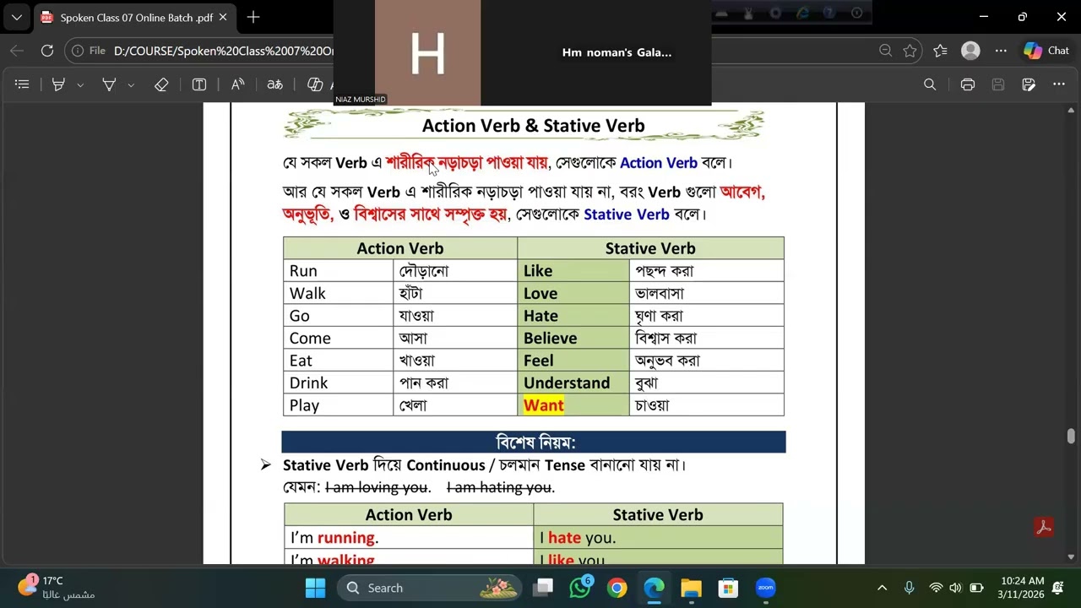The image size is (1081, 608).
Task: Click the zoom out magnifier in address bar
Action: (885, 51)
